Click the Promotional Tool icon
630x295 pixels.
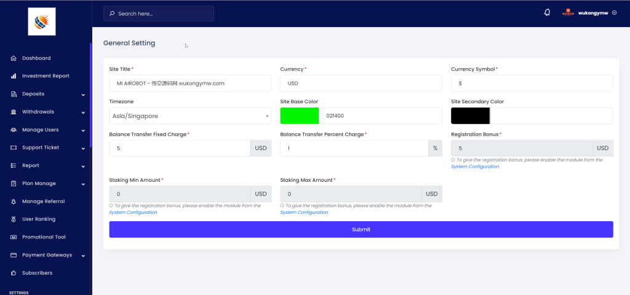coord(14,237)
